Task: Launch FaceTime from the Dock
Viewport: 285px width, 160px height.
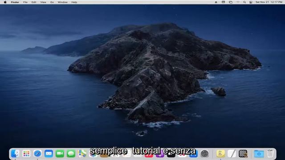Action: pyautogui.click(x=60, y=154)
